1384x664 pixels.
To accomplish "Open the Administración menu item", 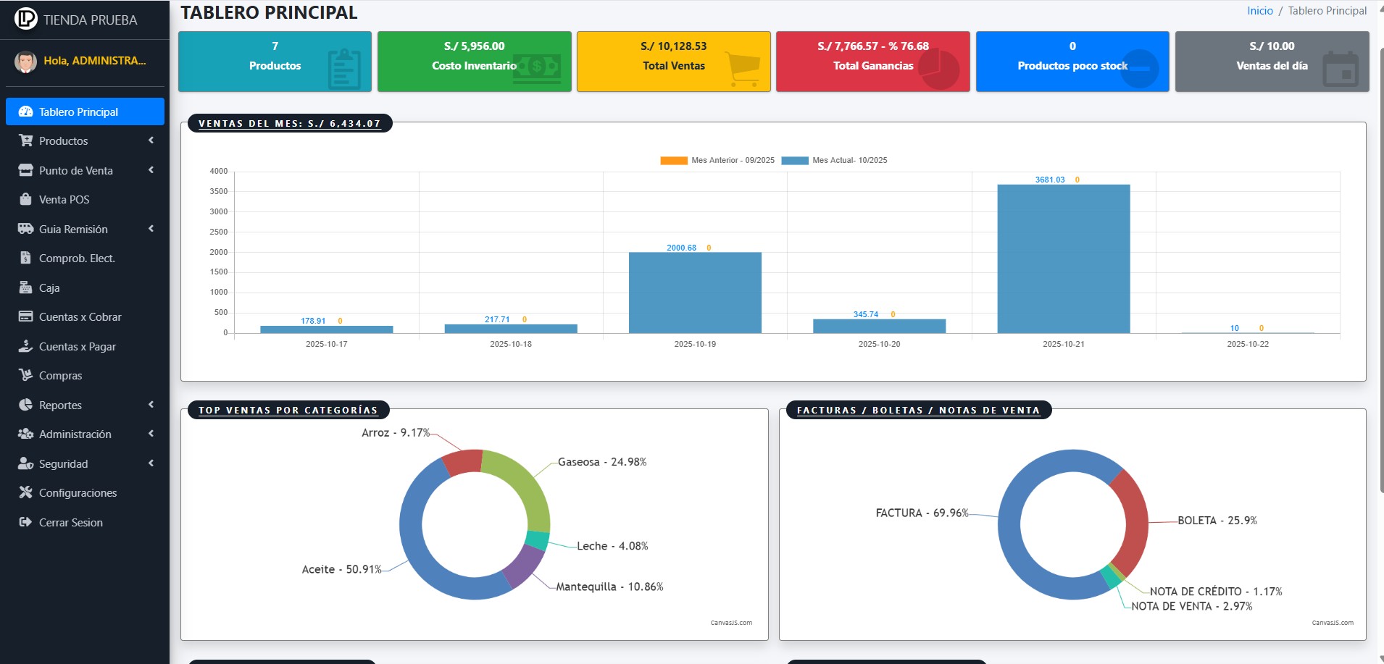I will [75, 434].
